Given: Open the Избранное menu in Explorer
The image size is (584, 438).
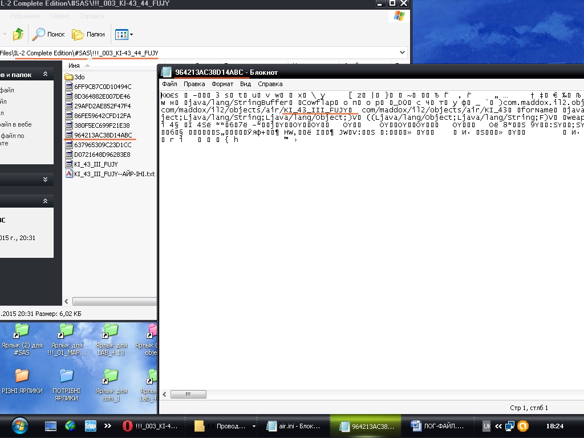Looking at the screenshot, I should (25, 16).
